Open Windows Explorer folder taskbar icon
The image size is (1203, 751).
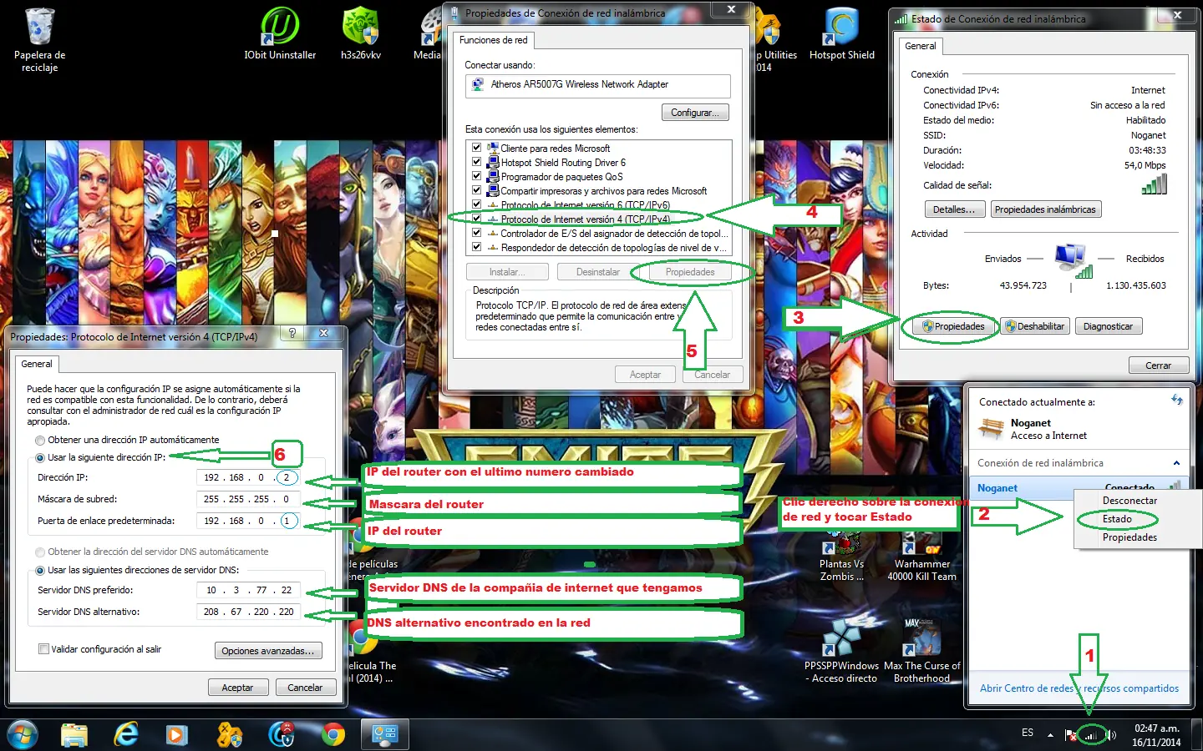pyautogui.click(x=74, y=734)
